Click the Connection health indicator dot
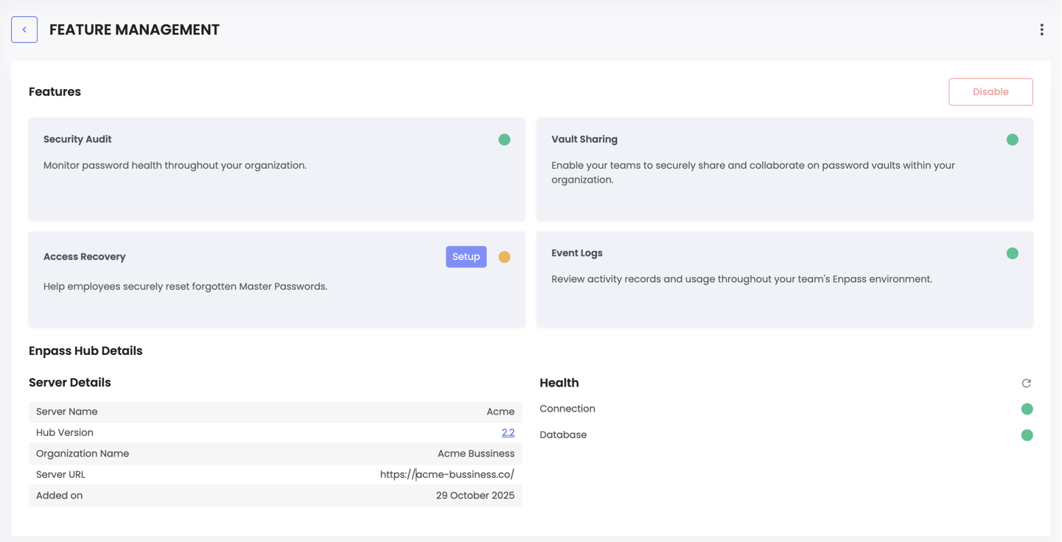Viewport: 1062px width, 542px height. point(1027,409)
